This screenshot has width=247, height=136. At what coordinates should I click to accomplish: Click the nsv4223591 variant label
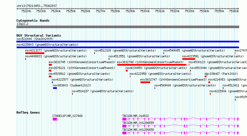213,56
